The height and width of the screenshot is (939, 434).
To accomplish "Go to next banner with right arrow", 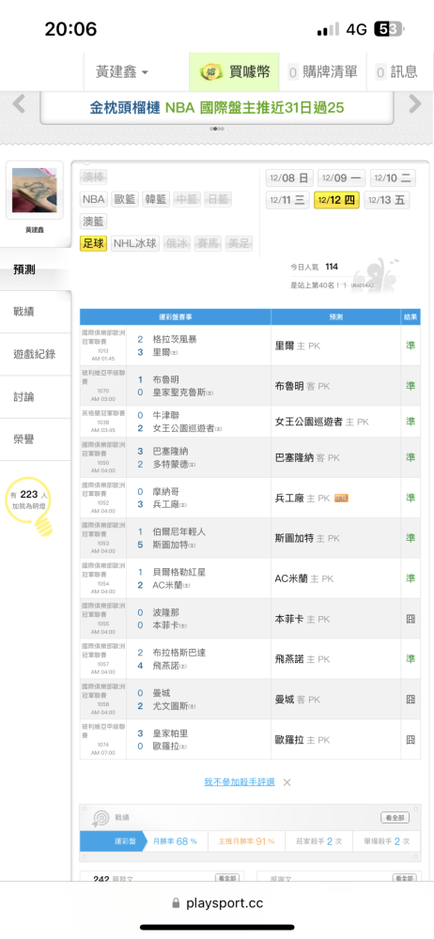I will (415, 104).
